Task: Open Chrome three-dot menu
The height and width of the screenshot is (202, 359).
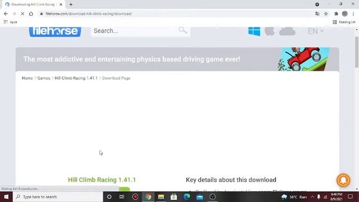Action: tap(353, 13)
